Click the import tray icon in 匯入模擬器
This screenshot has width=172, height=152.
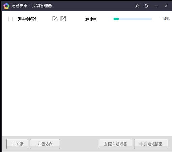pyautogui.click(x=105, y=144)
